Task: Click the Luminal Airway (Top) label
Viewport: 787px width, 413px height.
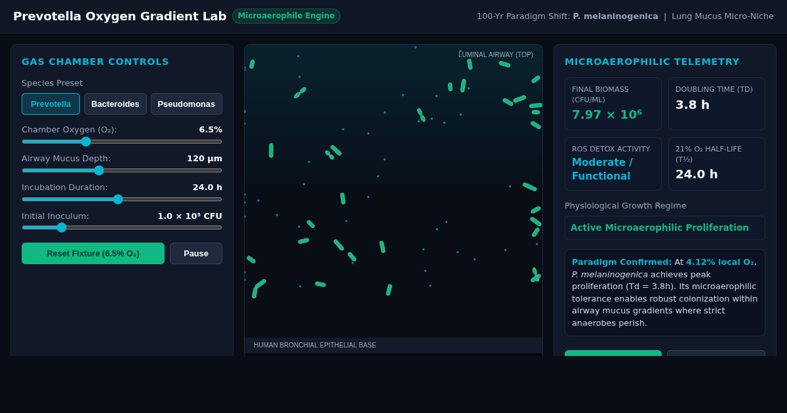Action: click(496, 55)
